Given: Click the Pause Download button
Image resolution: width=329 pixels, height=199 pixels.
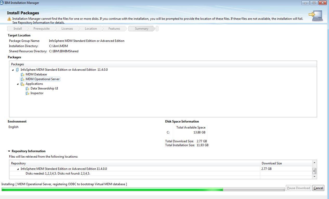Looking at the screenshot, I should [x=299, y=188].
